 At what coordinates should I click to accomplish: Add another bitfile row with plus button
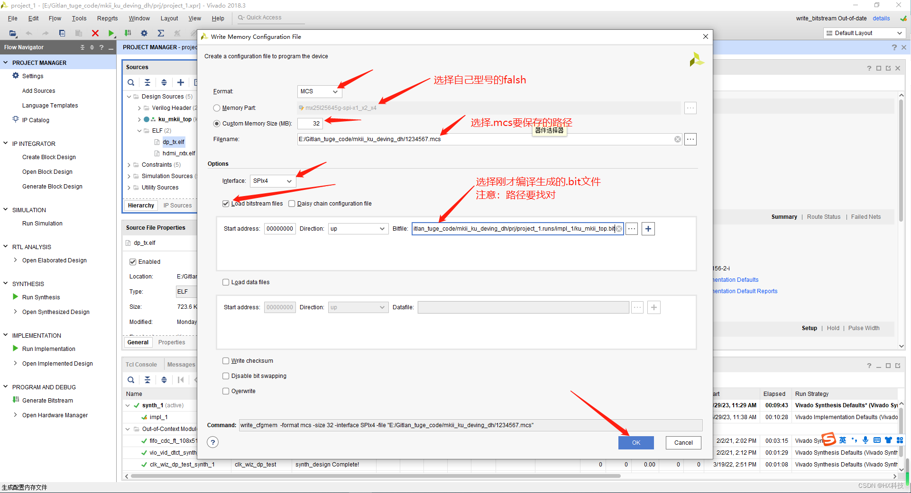[648, 229]
